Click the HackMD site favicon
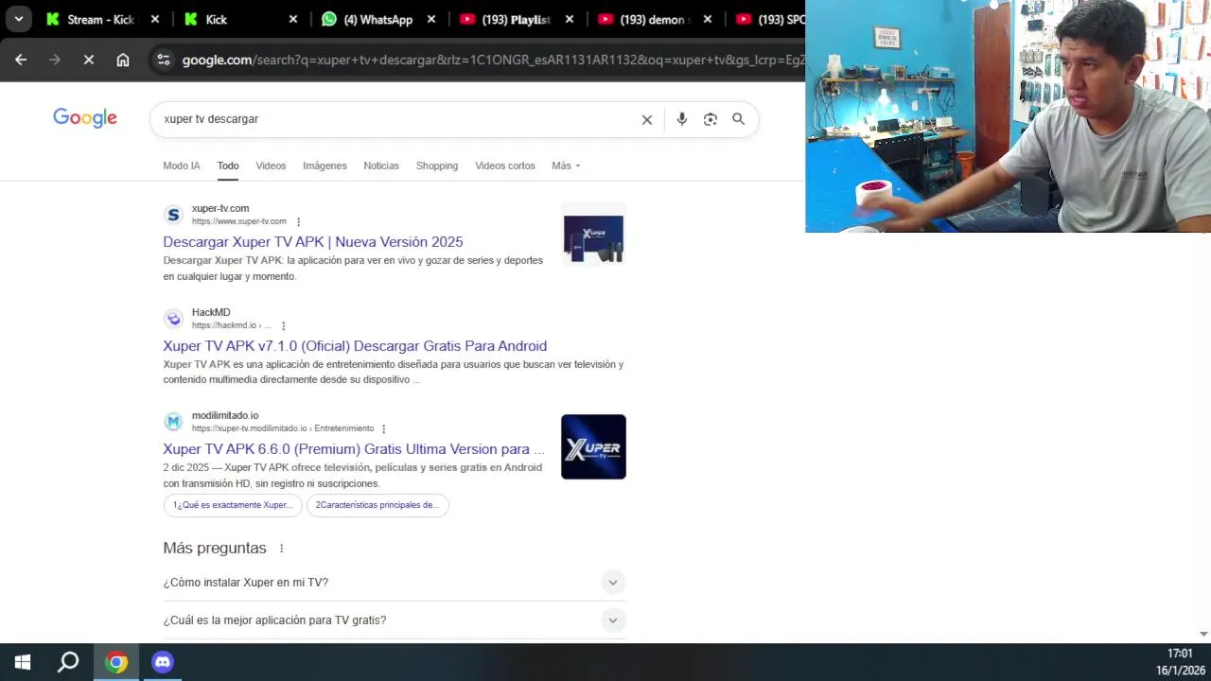The image size is (1211, 681). (173, 319)
